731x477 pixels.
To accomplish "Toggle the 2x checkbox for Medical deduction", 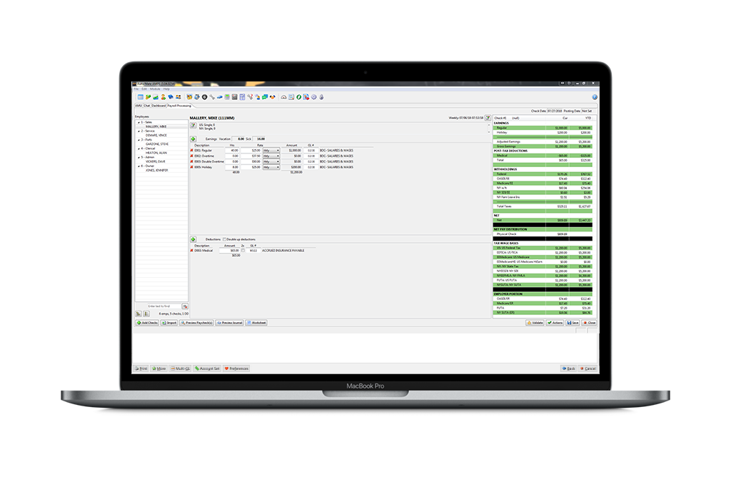I will pos(243,251).
